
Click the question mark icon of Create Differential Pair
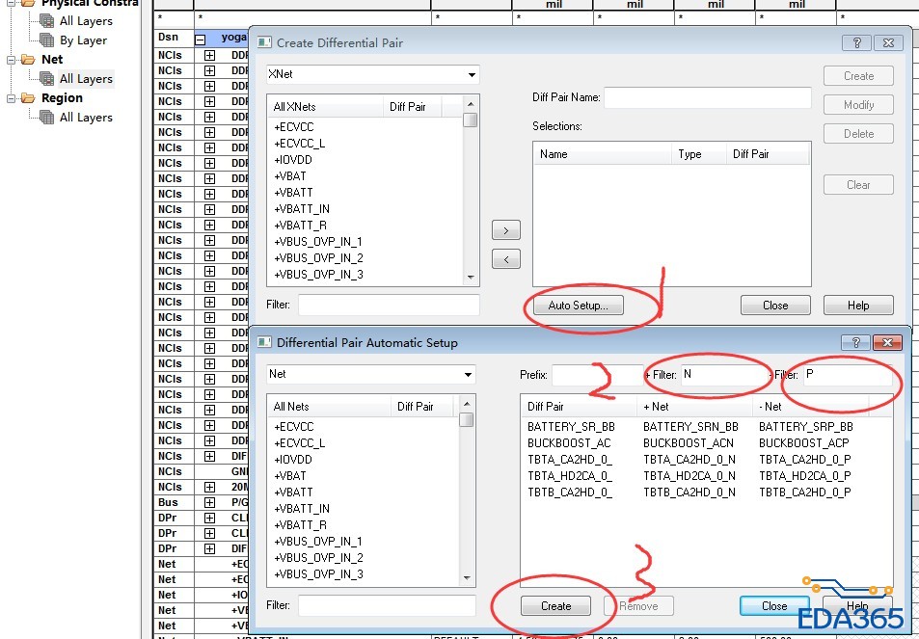(856, 42)
